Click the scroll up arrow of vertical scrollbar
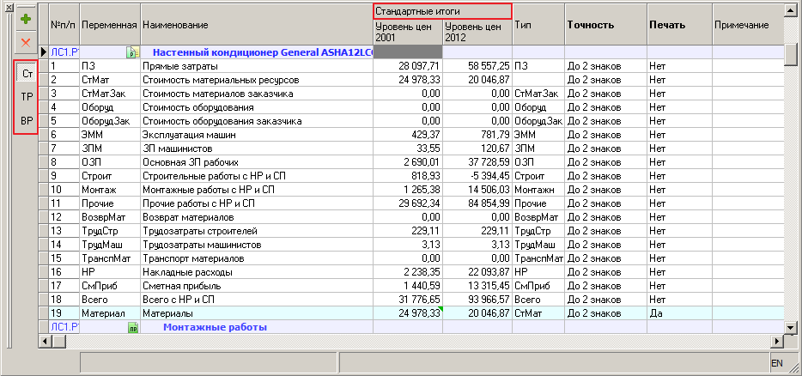The image size is (802, 376). coord(791,11)
